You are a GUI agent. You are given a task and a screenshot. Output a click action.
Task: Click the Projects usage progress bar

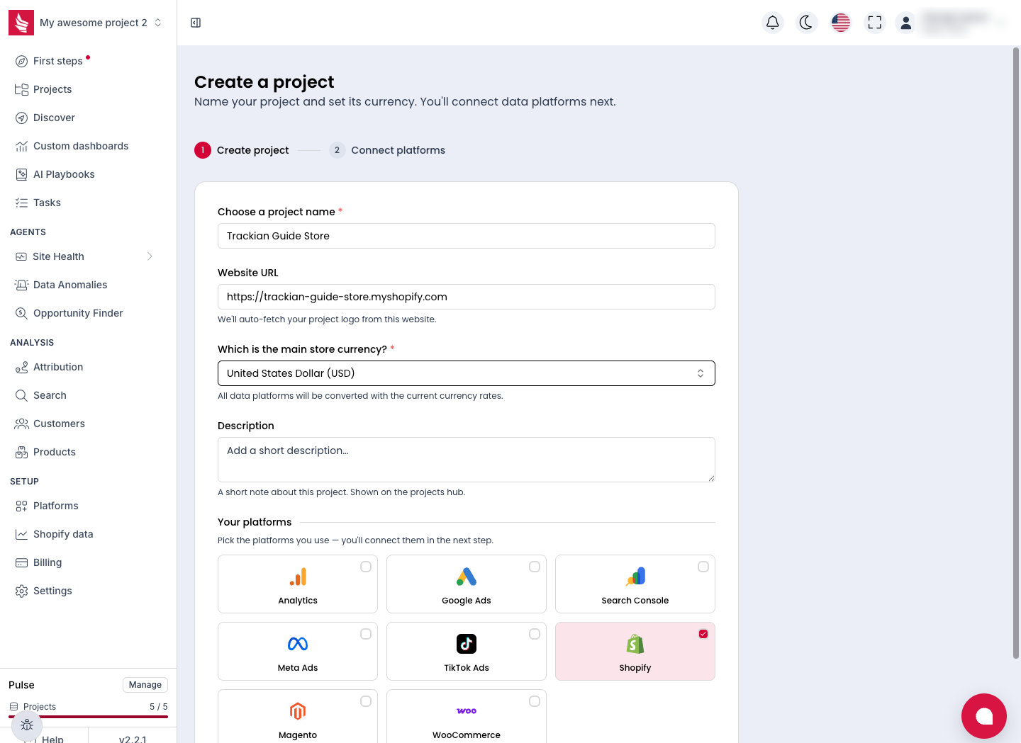(x=88, y=717)
